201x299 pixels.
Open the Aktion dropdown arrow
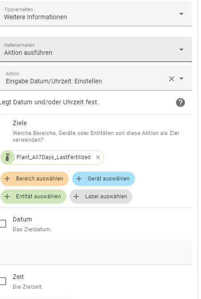click(x=181, y=78)
